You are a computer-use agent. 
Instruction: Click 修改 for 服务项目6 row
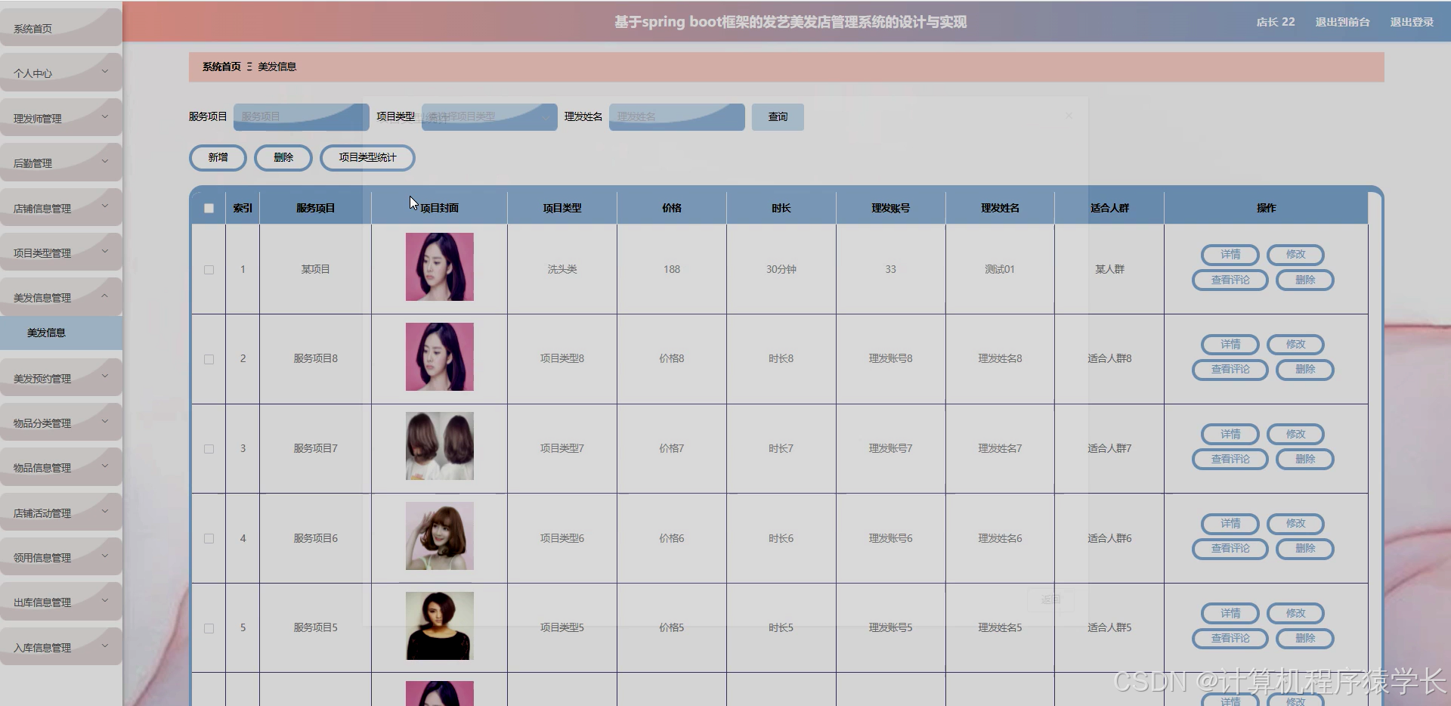point(1295,524)
